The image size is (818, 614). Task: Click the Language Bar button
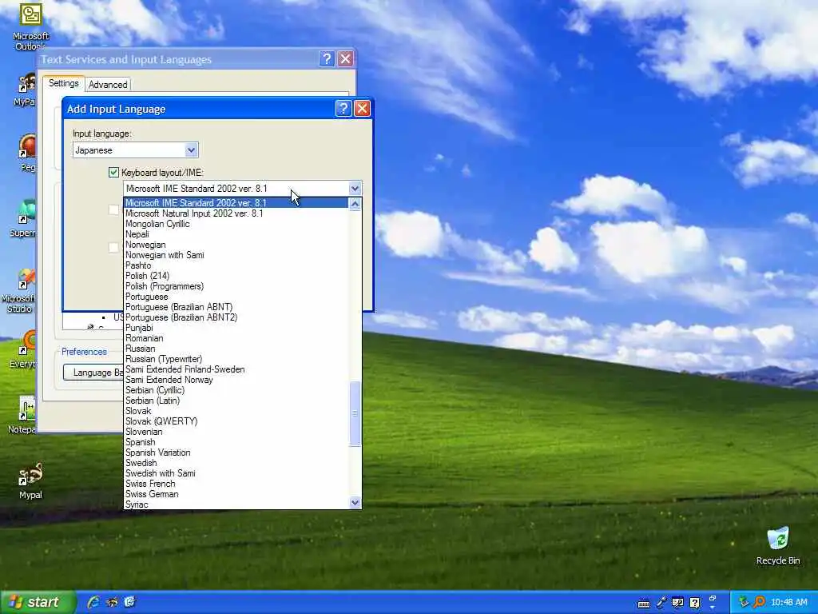(x=94, y=373)
